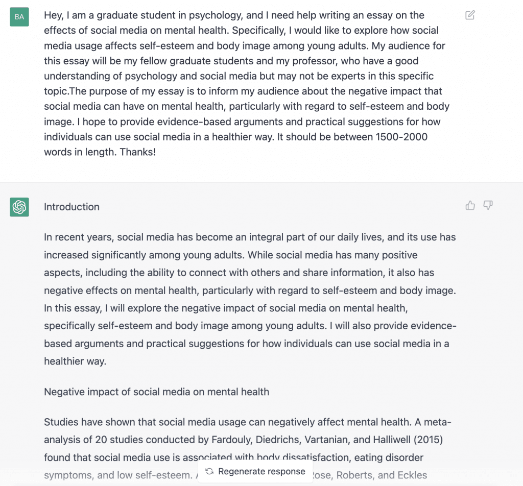
Task: Click the word 'Thanks!' in the prompt
Action: [137, 152]
